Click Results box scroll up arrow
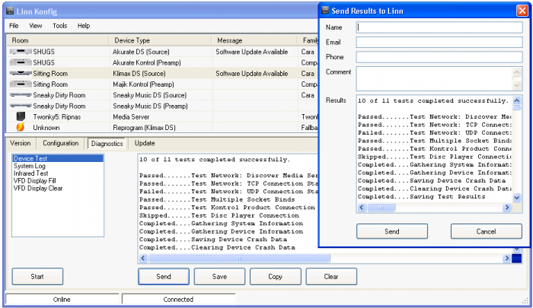 point(517,100)
